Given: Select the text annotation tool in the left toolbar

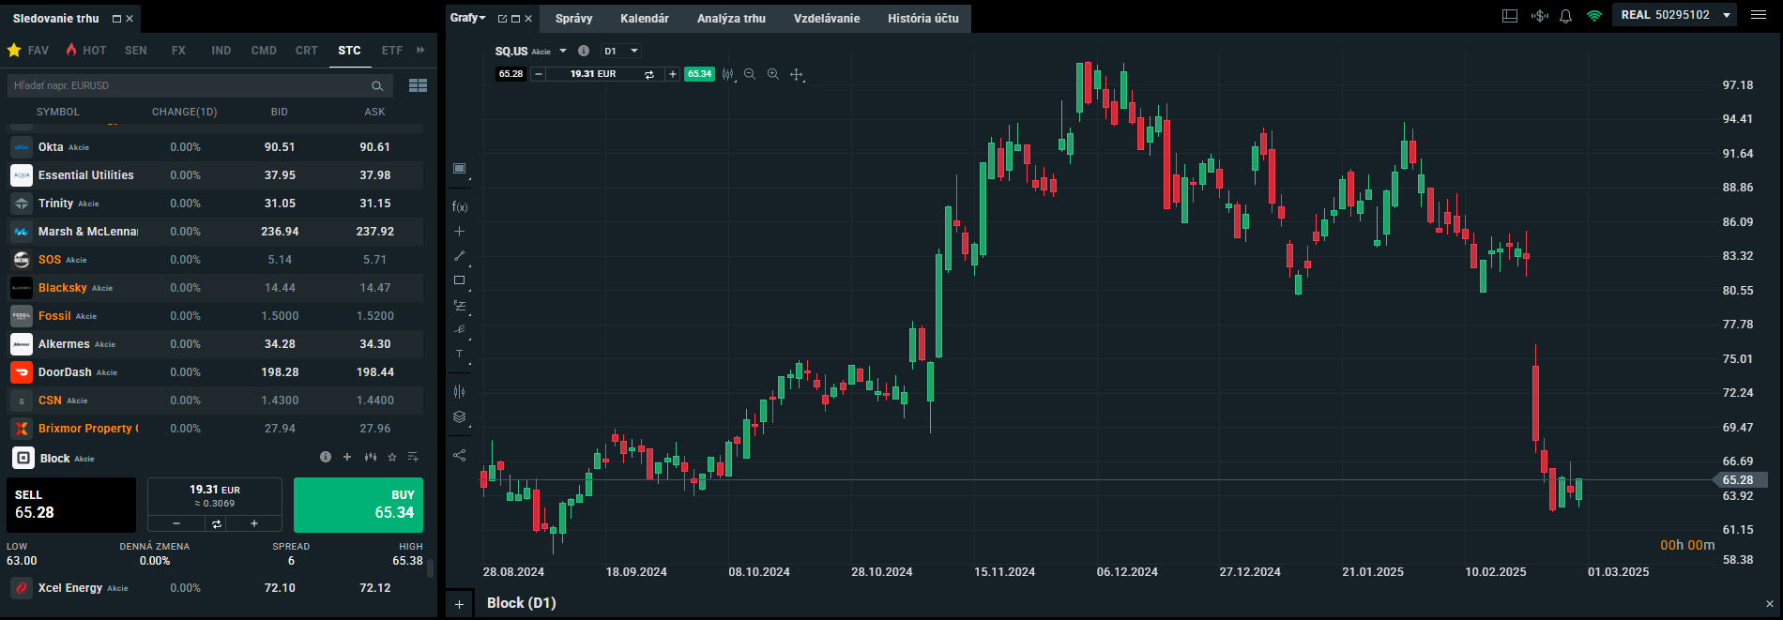Looking at the screenshot, I should [459, 355].
